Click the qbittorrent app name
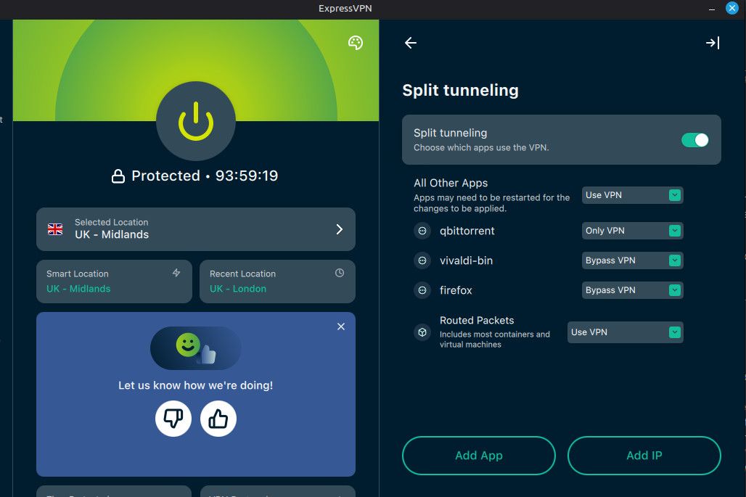Viewport: 746px width, 497px height. click(467, 231)
